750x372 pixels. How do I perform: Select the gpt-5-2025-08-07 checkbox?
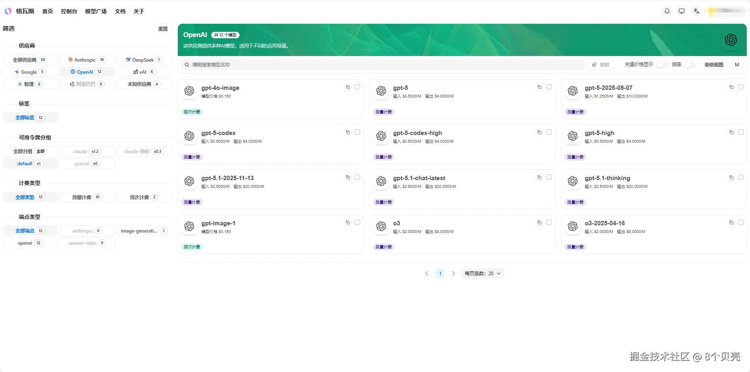(741, 87)
